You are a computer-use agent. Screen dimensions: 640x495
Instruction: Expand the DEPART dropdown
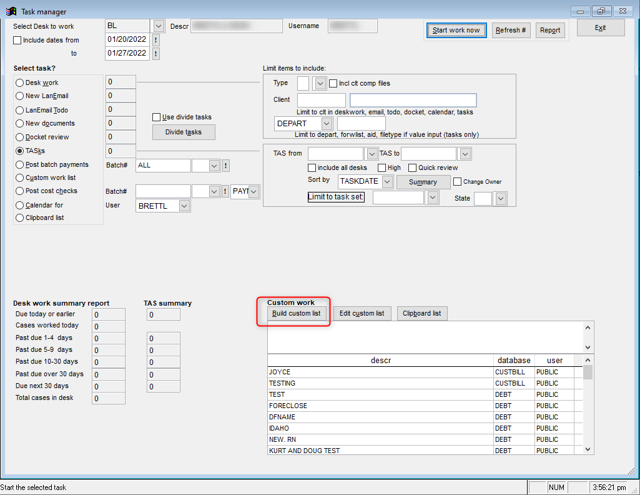point(326,123)
